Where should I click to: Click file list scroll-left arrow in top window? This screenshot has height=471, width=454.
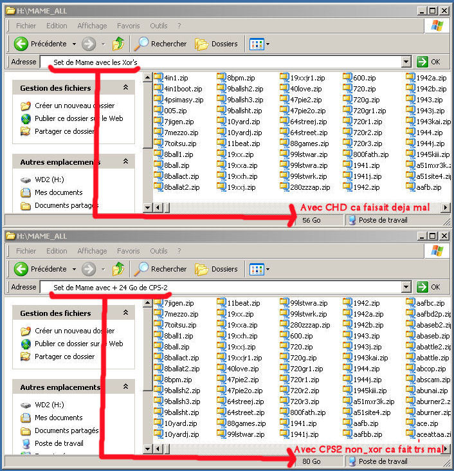click(x=158, y=207)
